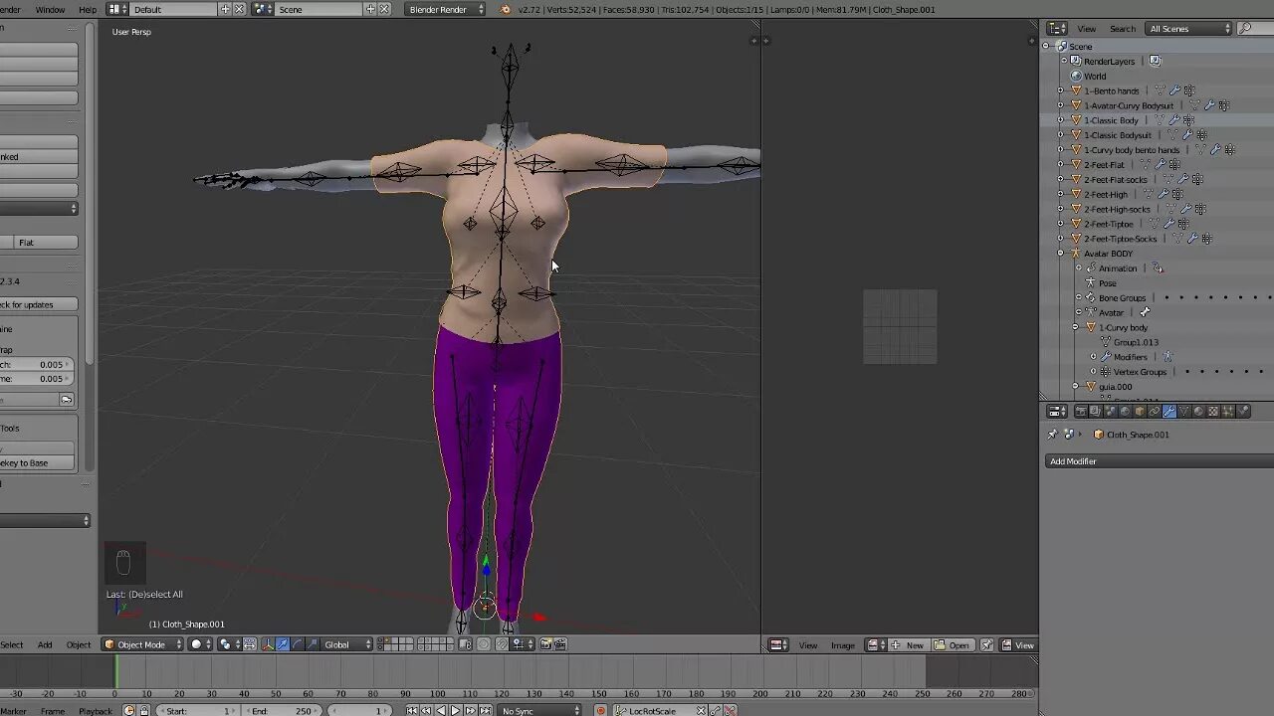1274x716 pixels.
Task: Open the All Scenes outliner filter dropdown
Action: 1189,29
